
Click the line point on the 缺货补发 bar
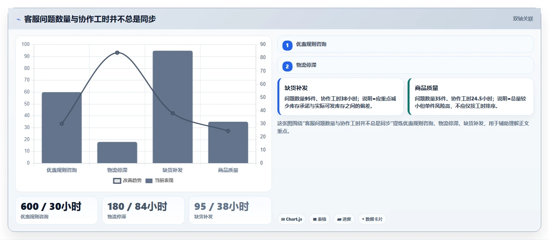173,113
